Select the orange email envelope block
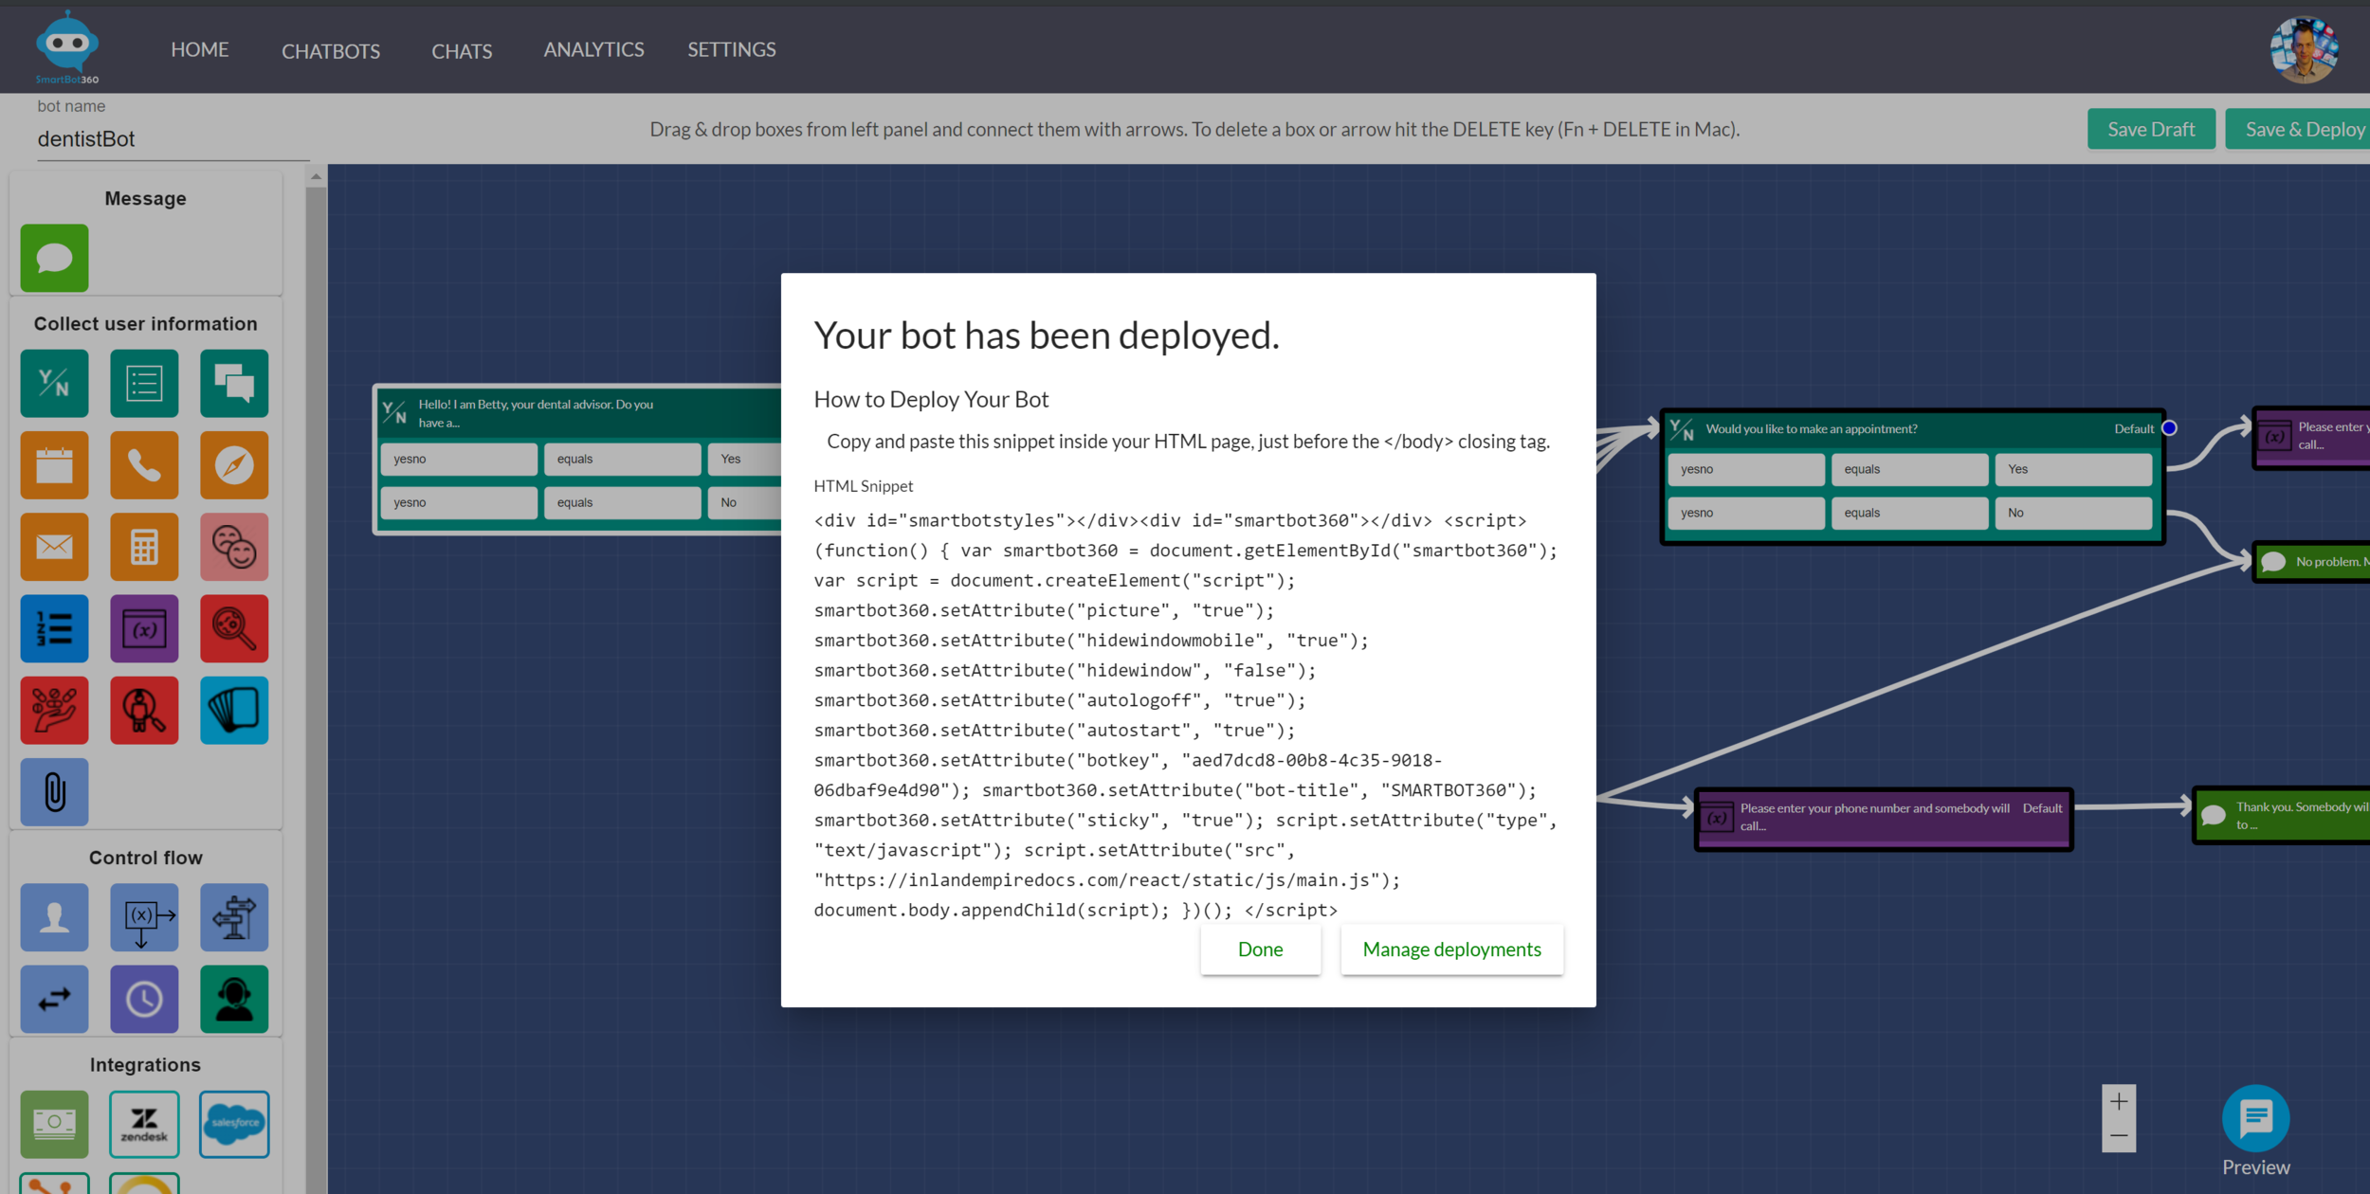2370x1194 pixels. click(x=54, y=547)
